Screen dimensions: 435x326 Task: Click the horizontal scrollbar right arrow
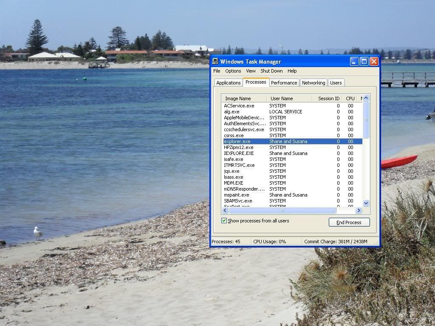point(359,211)
